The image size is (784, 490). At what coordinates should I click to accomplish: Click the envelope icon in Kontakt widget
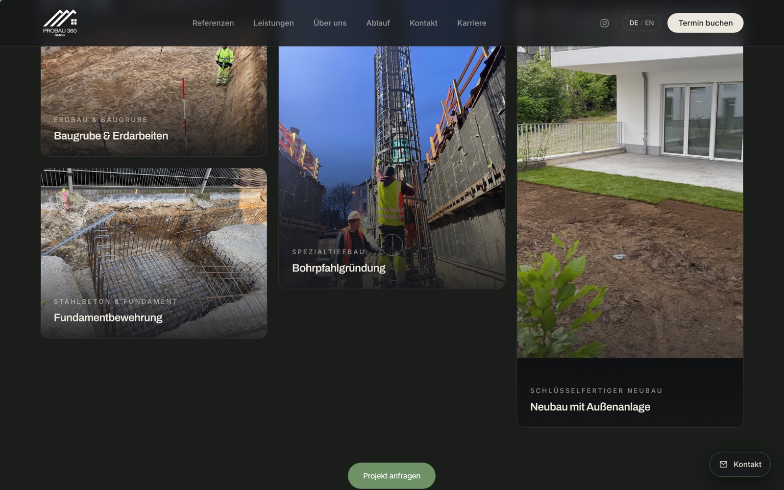pyautogui.click(x=723, y=465)
